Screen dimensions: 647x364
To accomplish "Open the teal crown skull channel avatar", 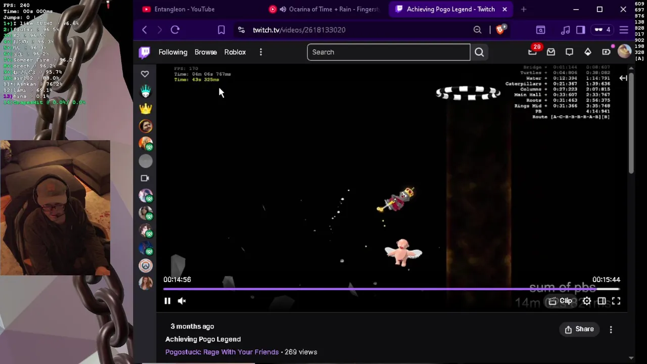I will click(x=146, y=92).
